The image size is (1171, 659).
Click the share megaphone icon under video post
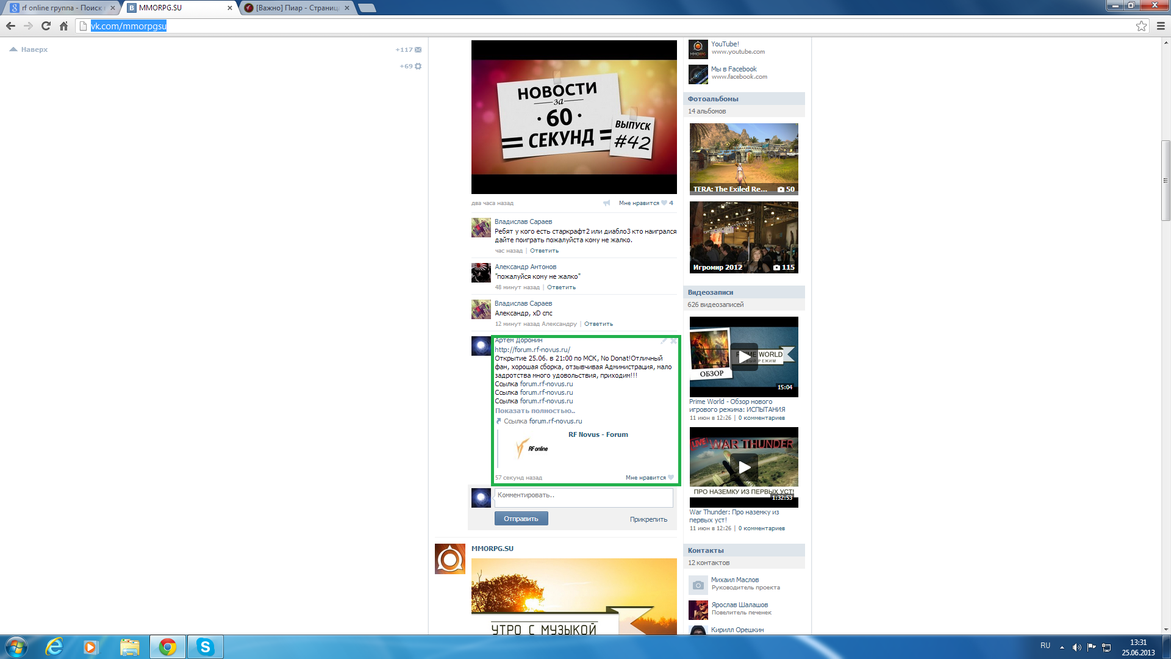(606, 203)
